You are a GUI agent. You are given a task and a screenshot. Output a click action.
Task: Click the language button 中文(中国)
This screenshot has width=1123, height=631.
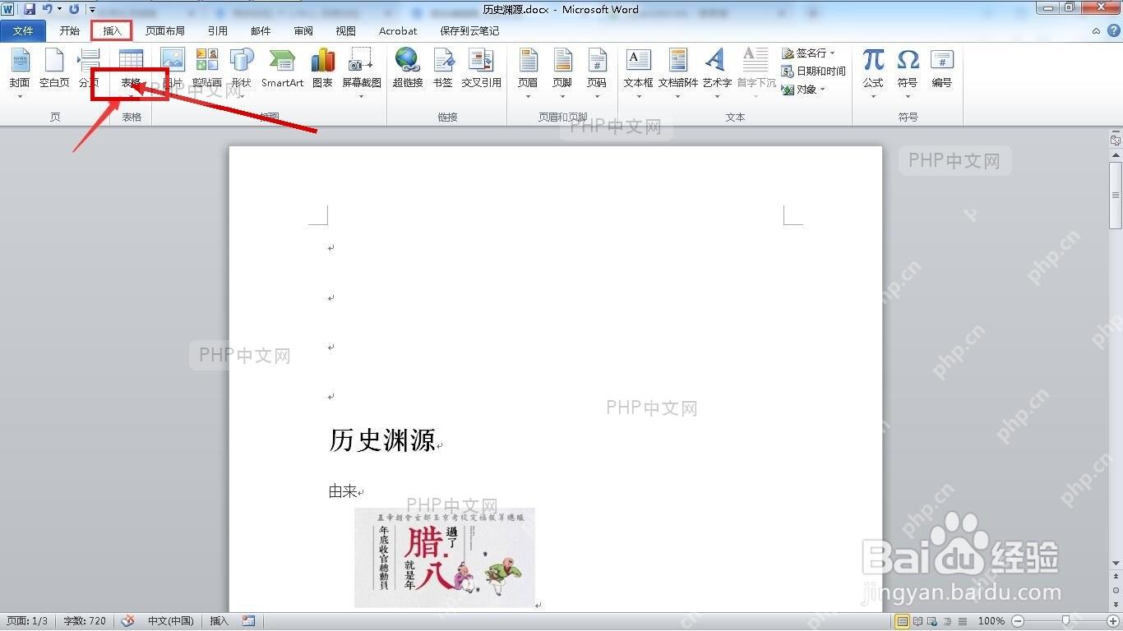(171, 621)
